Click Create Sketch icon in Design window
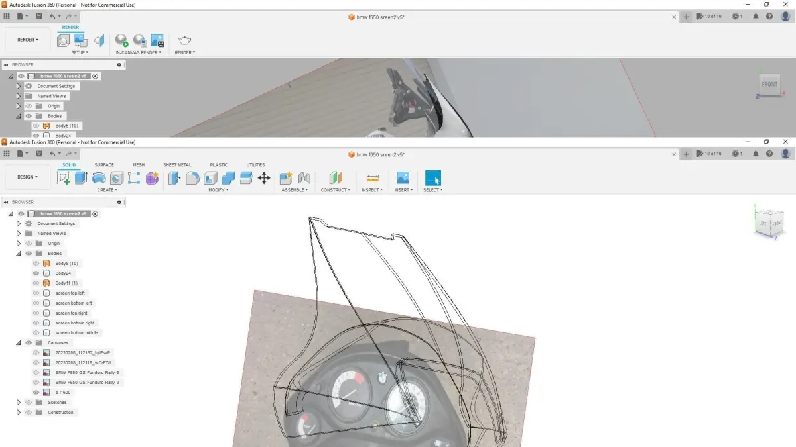The image size is (796, 447). [64, 177]
